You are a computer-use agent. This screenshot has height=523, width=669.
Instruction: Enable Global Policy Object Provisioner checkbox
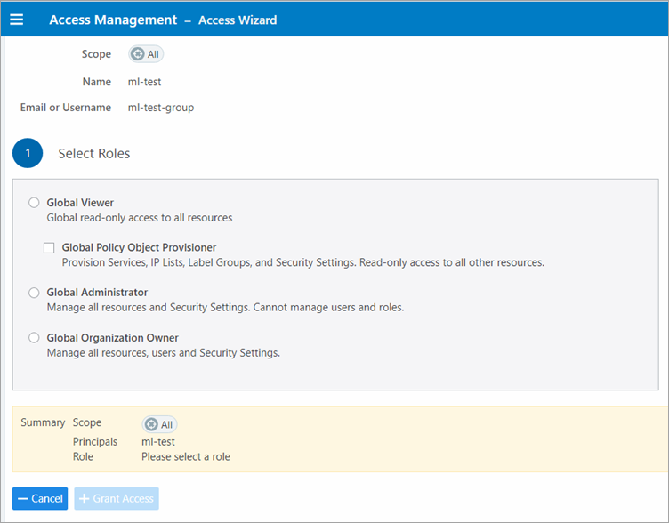tap(50, 248)
